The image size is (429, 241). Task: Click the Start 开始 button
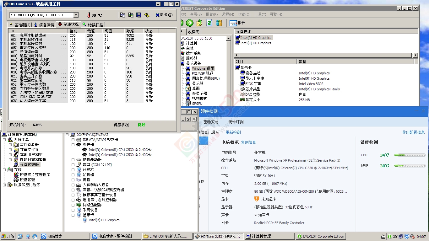tap(8, 236)
